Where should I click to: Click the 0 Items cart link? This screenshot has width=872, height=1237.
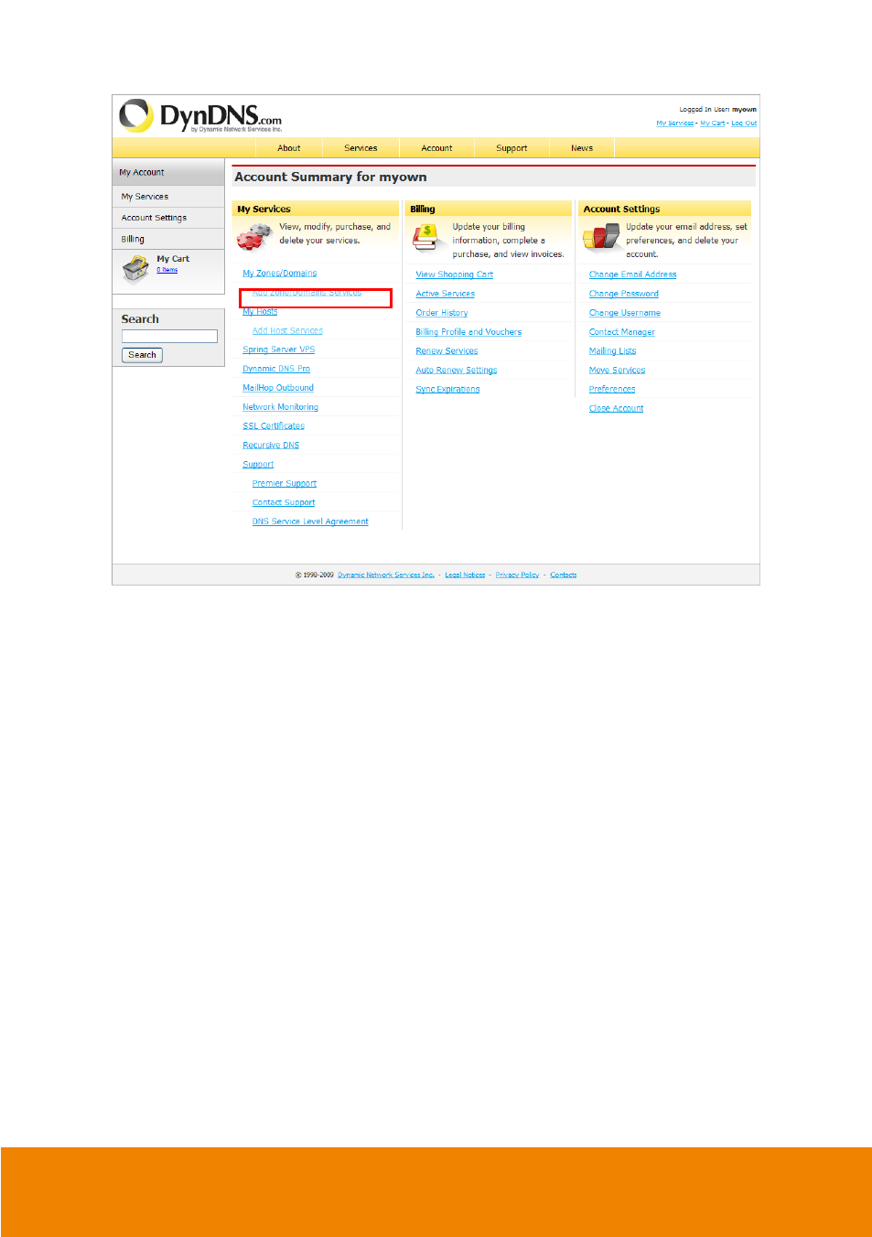click(167, 270)
